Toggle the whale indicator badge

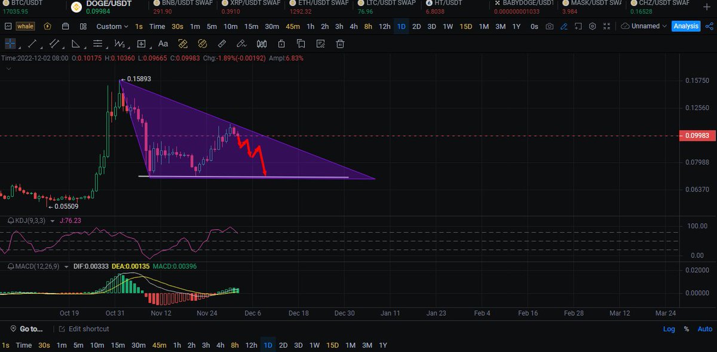[x=25, y=26]
